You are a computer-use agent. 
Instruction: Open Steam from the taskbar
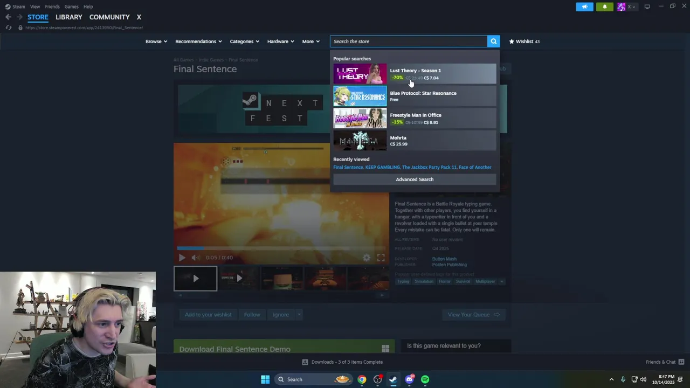[393, 379]
